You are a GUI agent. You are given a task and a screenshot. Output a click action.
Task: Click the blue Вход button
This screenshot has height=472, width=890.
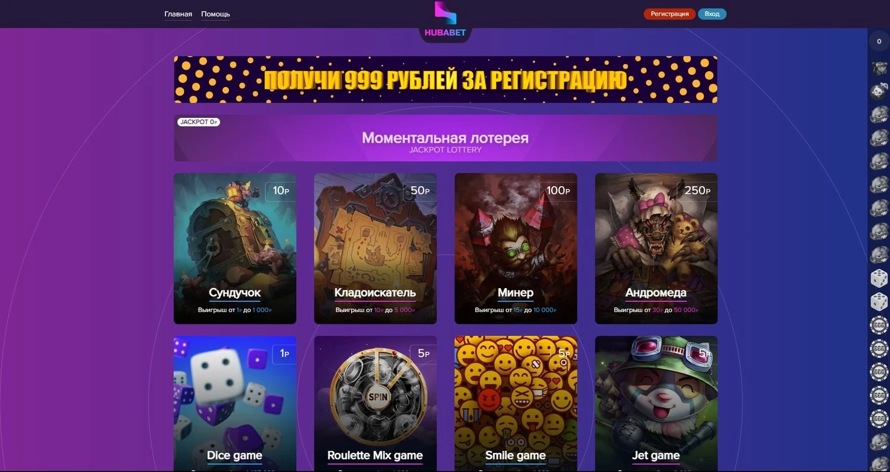tap(712, 14)
